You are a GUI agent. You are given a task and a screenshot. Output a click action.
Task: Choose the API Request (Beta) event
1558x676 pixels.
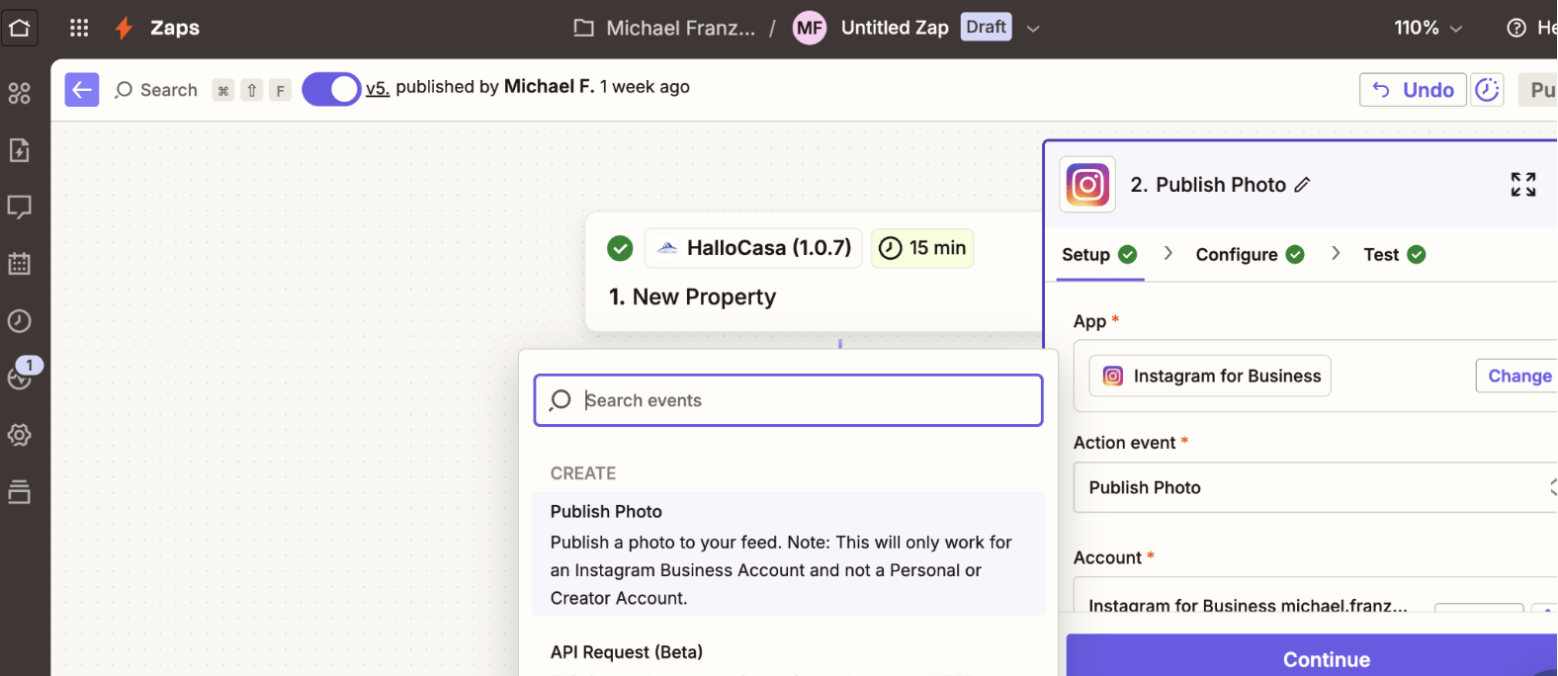click(627, 652)
